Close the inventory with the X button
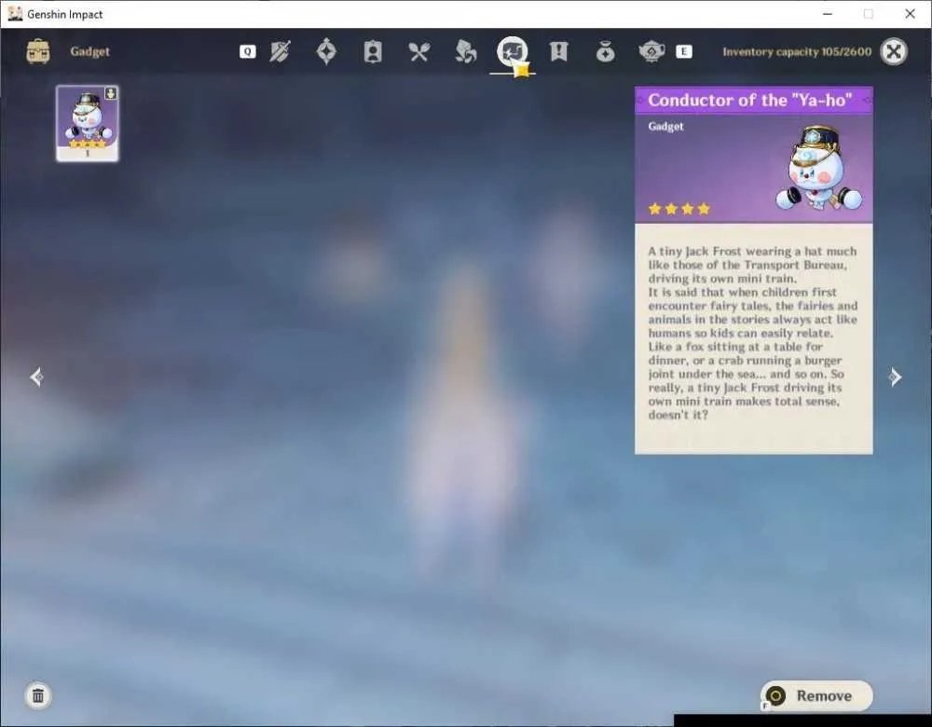The image size is (932, 727). (894, 51)
